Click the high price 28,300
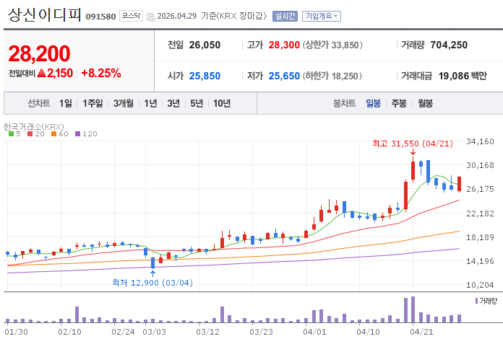The width and height of the screenshot is (503, 339). pos(284,45)
